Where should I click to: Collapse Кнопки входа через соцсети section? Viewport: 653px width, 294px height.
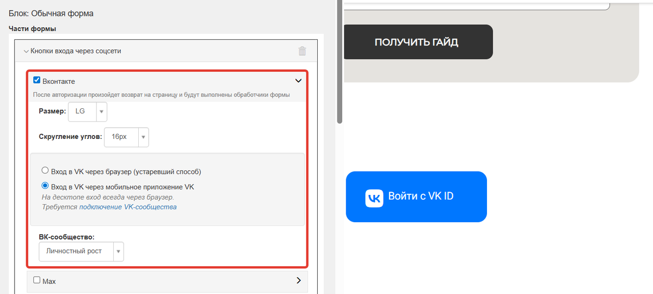pyautogui.click(x=26, y=51)
